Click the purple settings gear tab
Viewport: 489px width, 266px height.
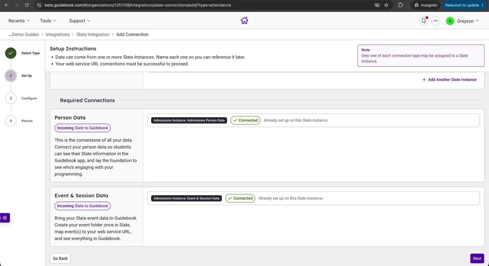pyautogui.click(x=5, y=218)
